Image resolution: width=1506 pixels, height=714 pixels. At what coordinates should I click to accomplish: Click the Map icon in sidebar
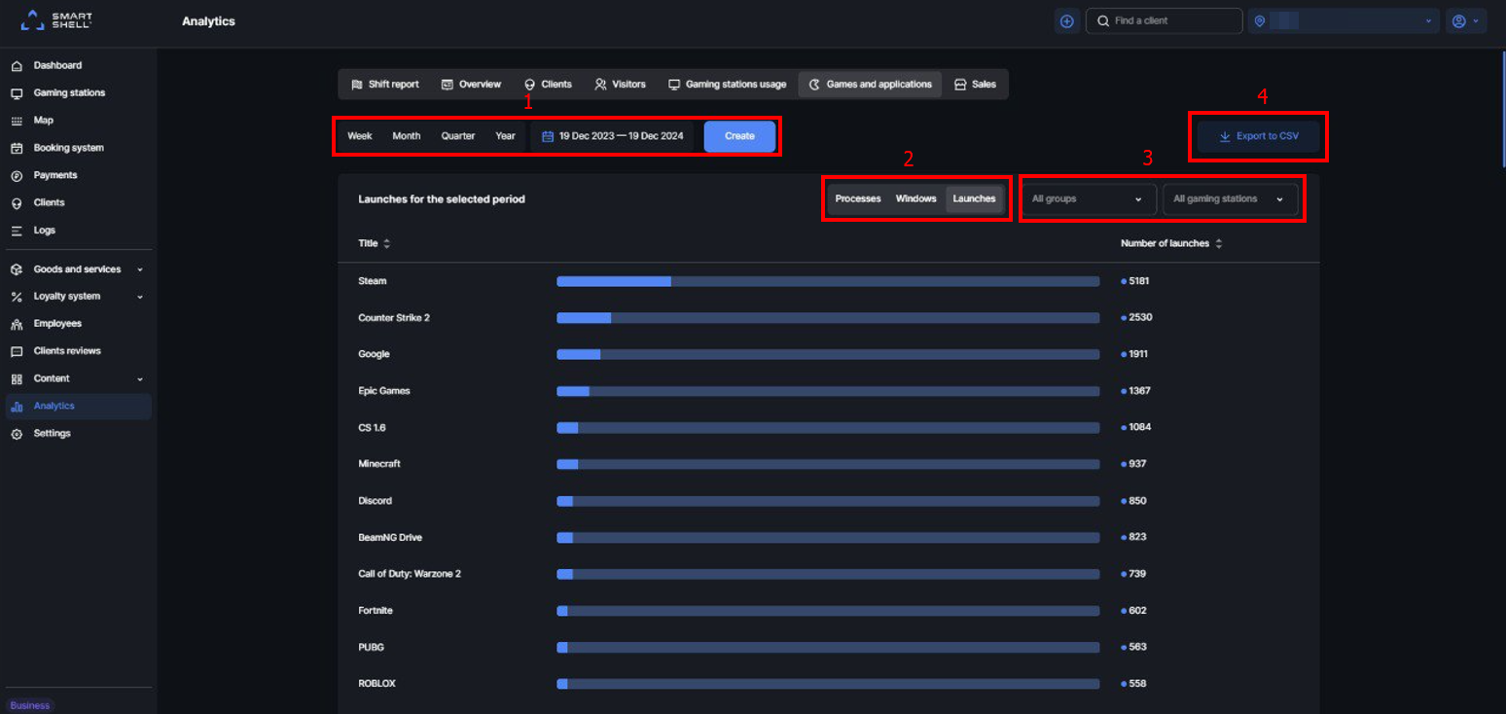pyautogui.click(x=17, y=121)
